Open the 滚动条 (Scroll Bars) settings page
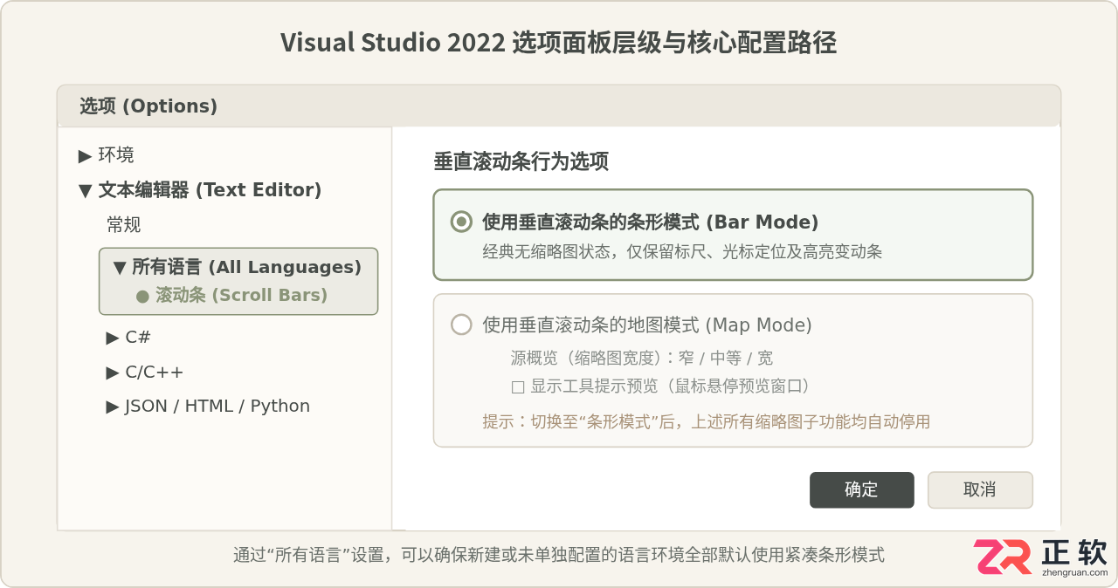The width and height of the screenshot is (1118, 588). 242,295
